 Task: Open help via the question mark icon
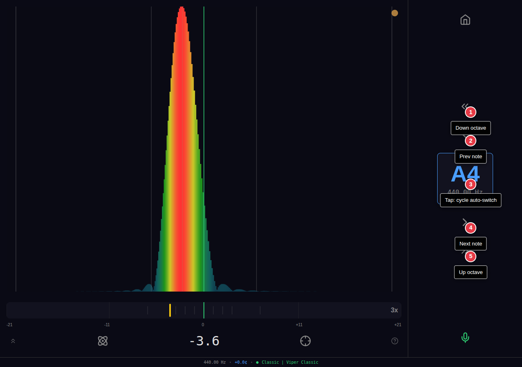pyautogui.click(x=394, y=341)
